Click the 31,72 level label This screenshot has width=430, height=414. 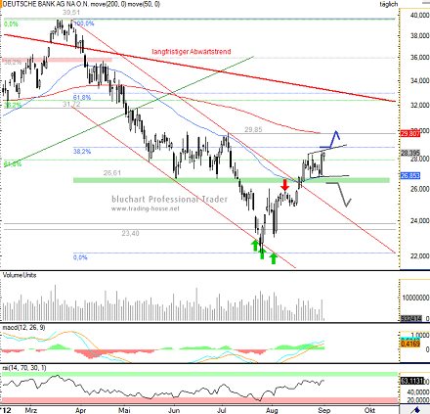coord(71,104)
